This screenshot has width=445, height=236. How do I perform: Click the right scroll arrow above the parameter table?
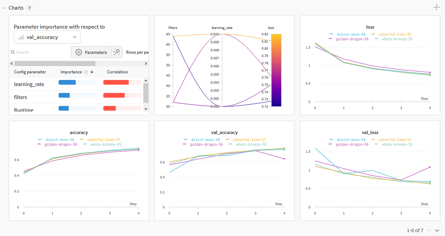145,63
